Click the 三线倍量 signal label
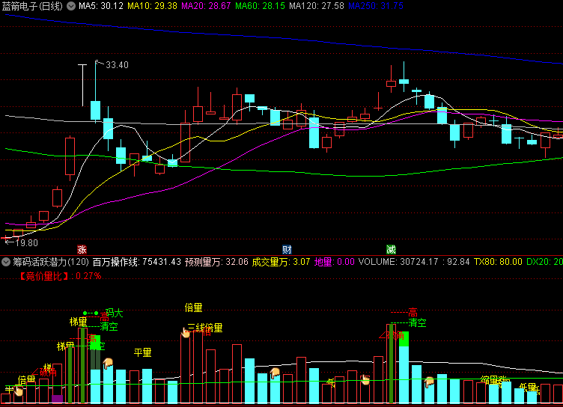The width and height of the screenshot is (563, 407). coord(205,328)
